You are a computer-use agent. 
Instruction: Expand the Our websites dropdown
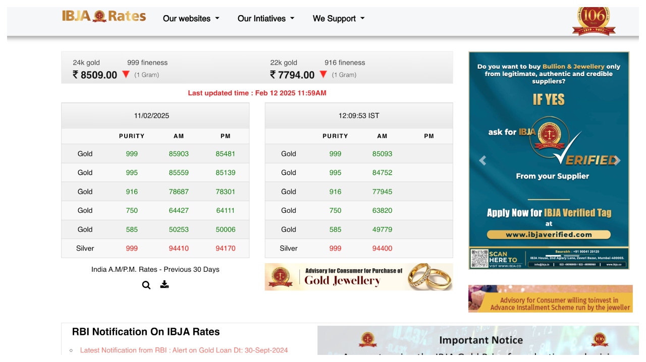click(x=191, y=19)
